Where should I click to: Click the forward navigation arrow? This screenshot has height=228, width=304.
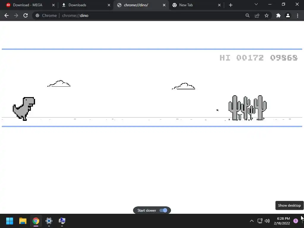click(16, 15)
